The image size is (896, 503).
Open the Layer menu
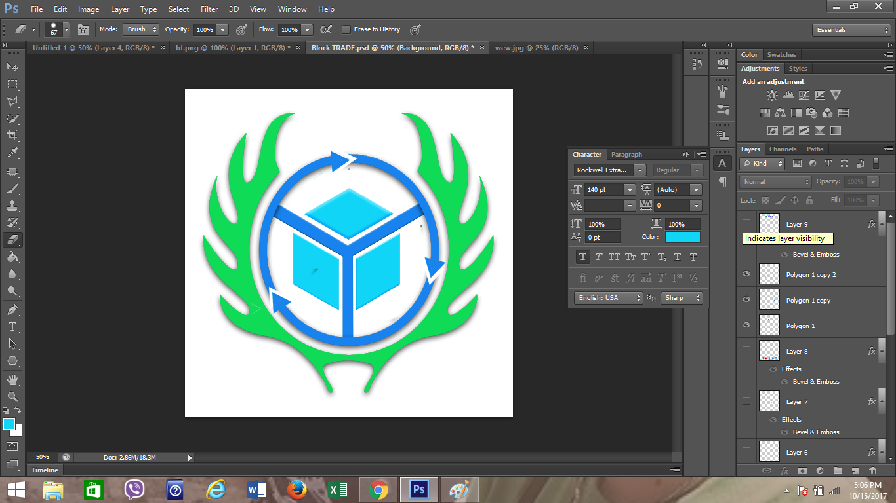[x=120, y=9]
